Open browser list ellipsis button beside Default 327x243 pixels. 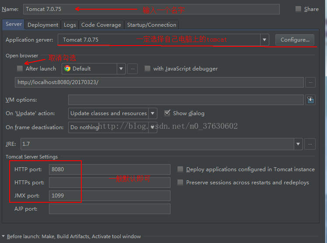[x=132, y=69]
